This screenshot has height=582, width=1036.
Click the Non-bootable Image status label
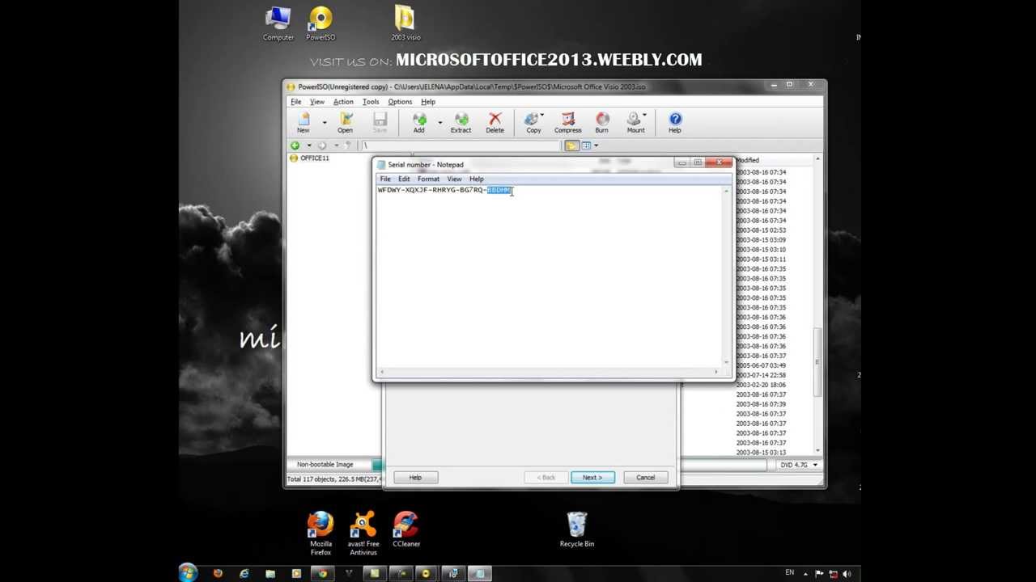pyautogui.click(x=325, y=465)
